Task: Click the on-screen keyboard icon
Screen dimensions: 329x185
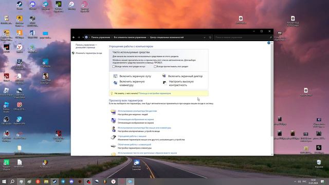Action: tap(115, 83)
